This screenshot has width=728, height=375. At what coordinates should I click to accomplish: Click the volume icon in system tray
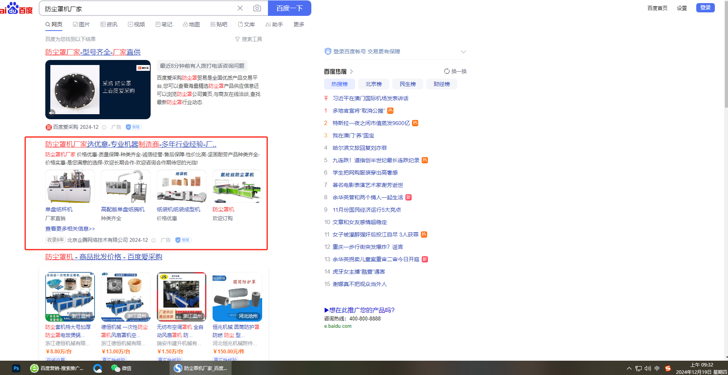point(647,368)
